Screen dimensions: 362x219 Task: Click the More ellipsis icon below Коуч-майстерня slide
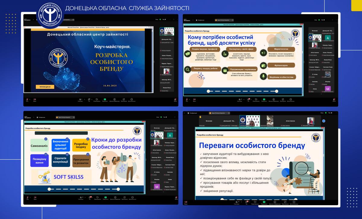[x=132, y=99]
